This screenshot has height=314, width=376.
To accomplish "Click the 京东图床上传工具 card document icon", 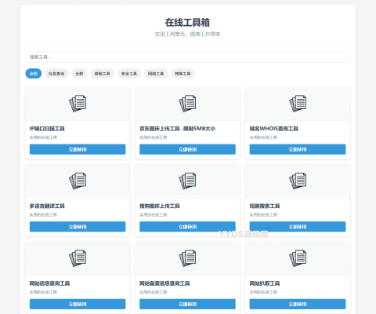I will [187, 104].
